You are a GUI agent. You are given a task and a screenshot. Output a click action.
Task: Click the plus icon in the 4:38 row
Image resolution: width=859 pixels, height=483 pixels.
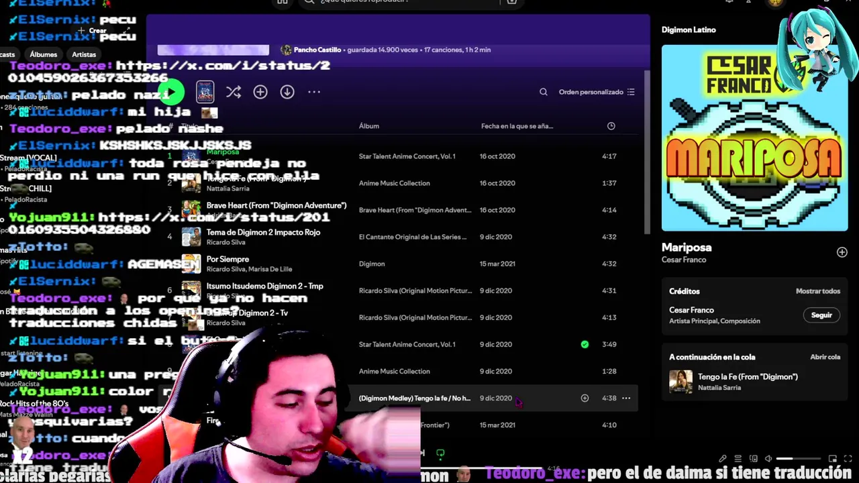coord(585,398)
